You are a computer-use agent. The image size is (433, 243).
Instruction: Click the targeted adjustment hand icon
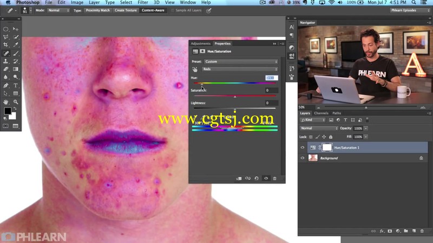(x=195, y=69)
